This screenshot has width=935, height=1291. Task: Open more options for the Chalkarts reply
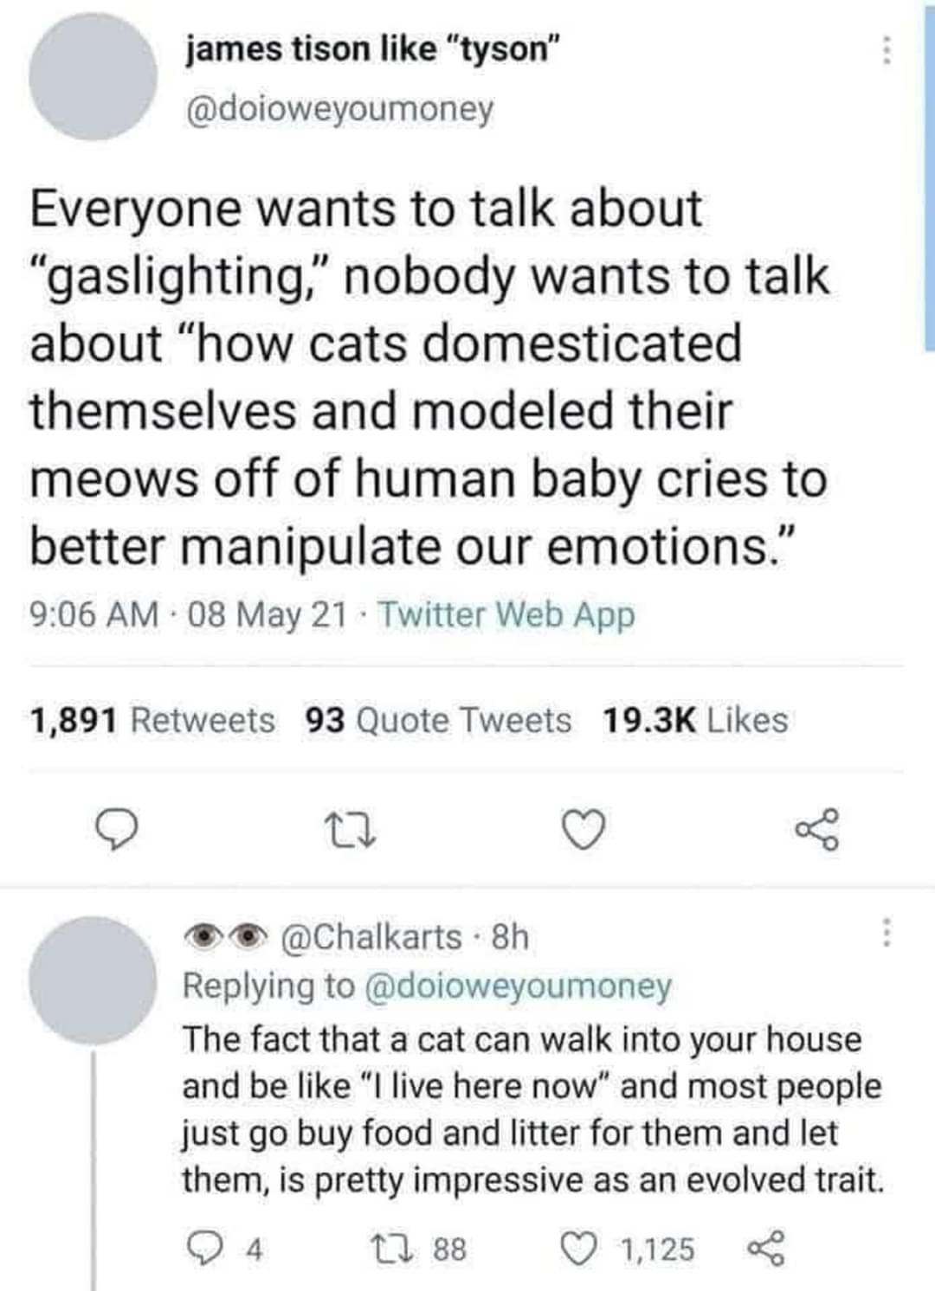click(884, 934)
